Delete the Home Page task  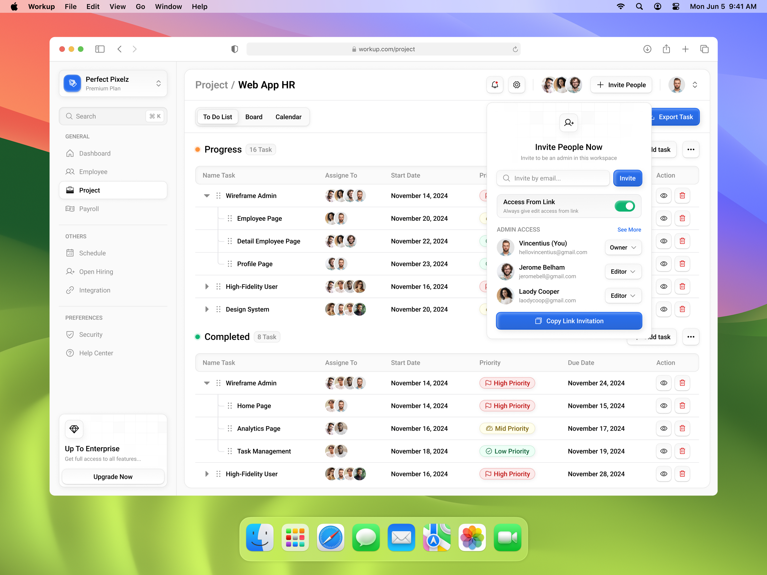tap(682, 405)
